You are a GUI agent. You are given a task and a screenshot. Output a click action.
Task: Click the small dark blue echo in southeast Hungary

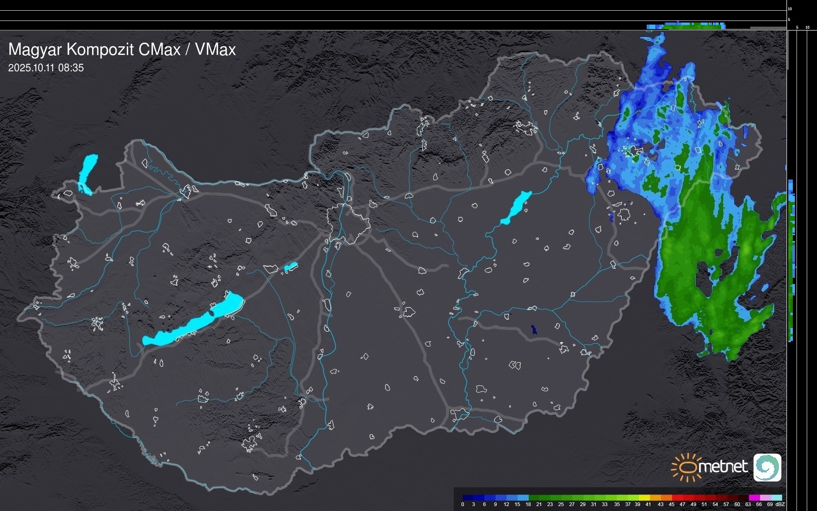click(x=534, y=329)
